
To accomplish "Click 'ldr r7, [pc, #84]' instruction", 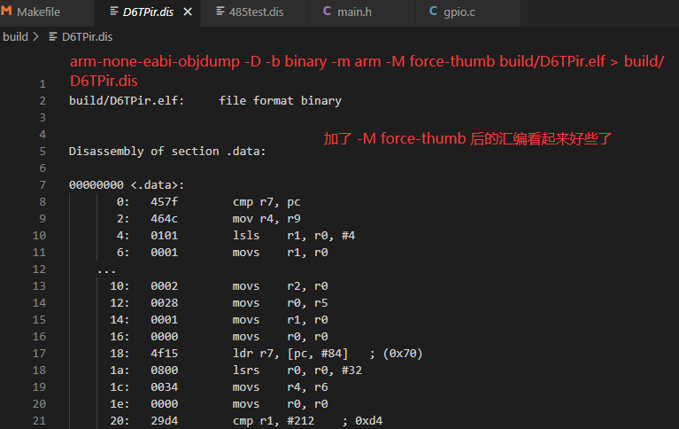I will [x=290, y=354].
